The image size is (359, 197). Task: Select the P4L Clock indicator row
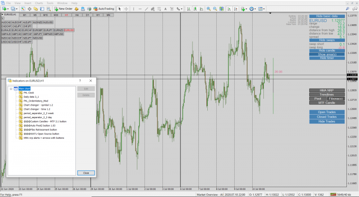29,93
